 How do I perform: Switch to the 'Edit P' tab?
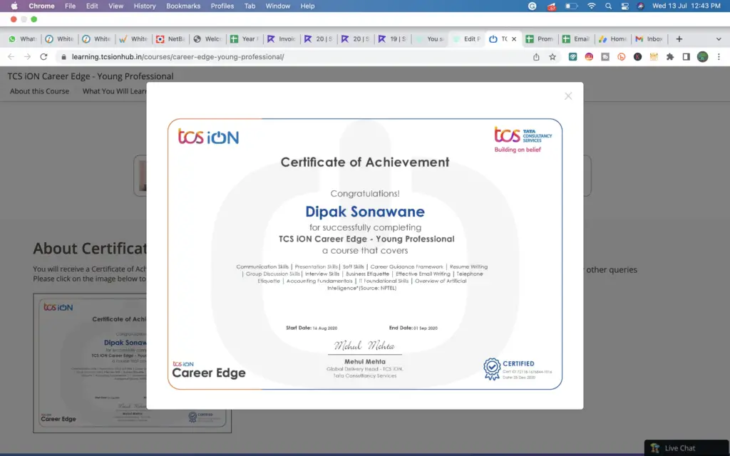[x=466, y=39]
